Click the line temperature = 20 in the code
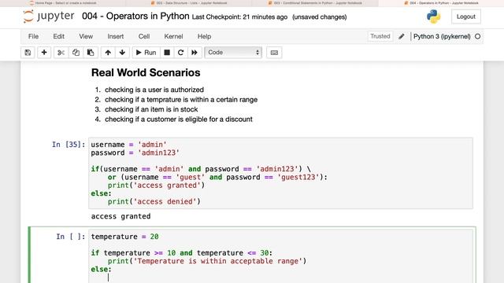Image resolution: width=504 pixels, height=283 pixels. click(x=124, y=237)
